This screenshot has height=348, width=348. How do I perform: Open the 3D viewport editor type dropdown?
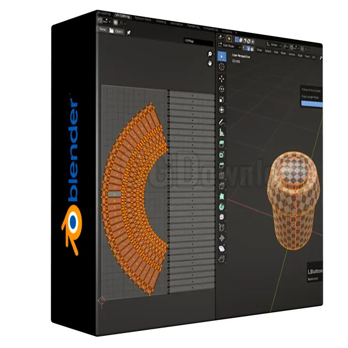221,38
